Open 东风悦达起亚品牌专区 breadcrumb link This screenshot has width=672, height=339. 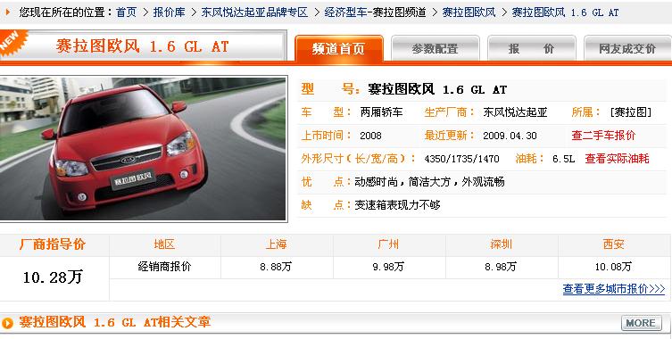(x=254, y=12)
